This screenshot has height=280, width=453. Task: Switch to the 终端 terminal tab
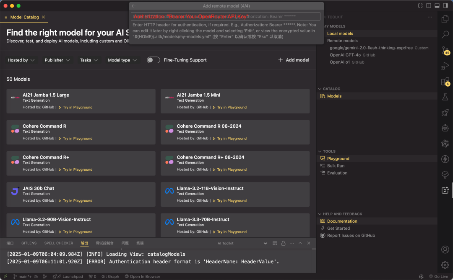tap(140, 243)
